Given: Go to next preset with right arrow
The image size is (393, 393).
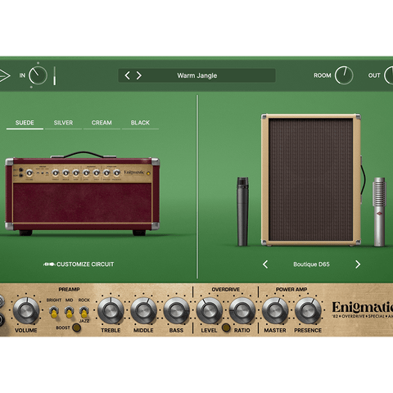Looking at the screenshot, I should 139,75.
